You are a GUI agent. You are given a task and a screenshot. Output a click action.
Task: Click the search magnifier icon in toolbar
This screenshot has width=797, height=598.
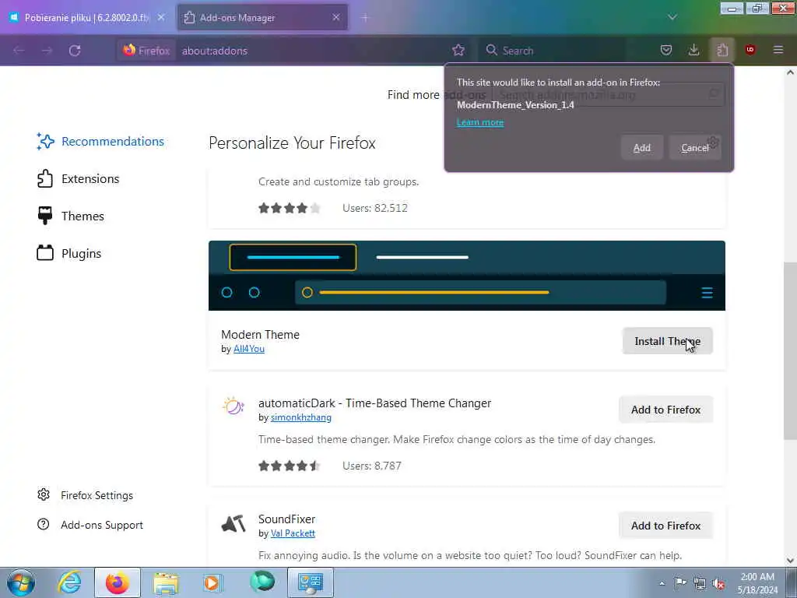[x=491, y=51]
